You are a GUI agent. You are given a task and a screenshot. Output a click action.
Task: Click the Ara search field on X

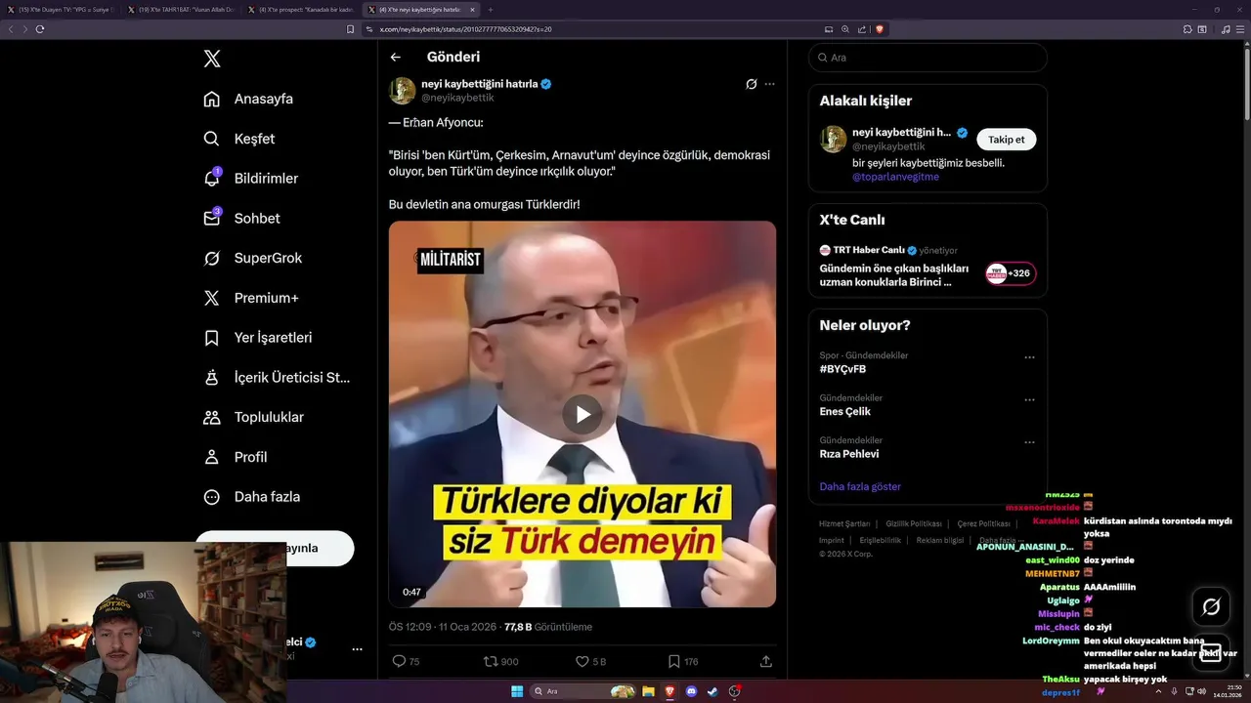click(927, 58)
